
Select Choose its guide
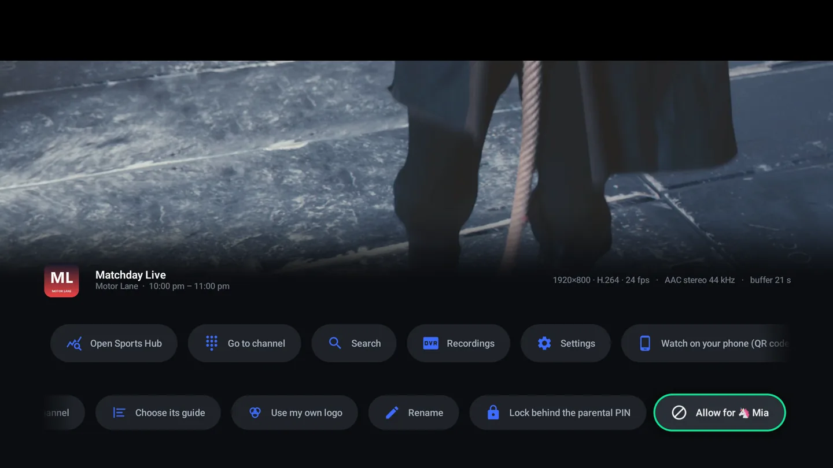click(x=158, y=413)
